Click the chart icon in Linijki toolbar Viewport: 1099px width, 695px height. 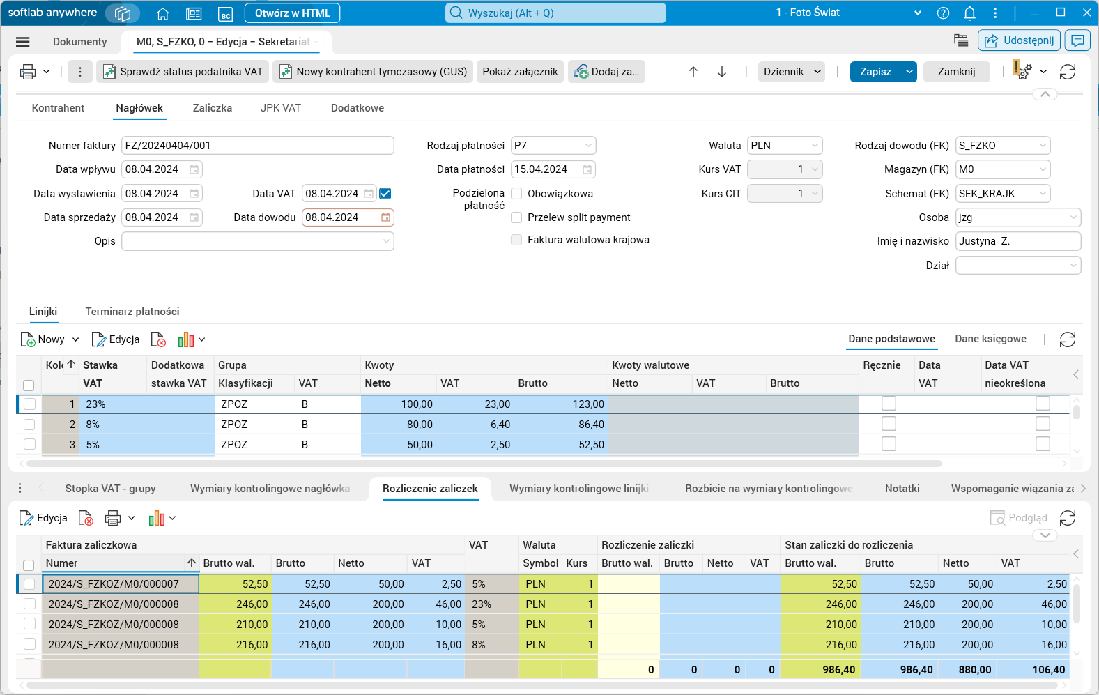click(x=186, y=340)
